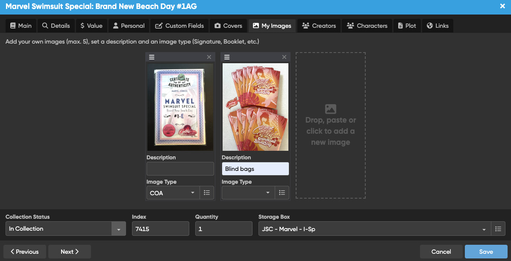The image size is (511, 261).
Task: Open the Storage Box list manager icon
Action: click(498, 229)
